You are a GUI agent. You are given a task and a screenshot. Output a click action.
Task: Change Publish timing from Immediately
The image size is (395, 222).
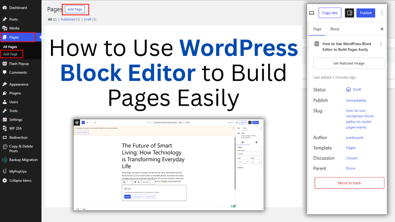[x=356, y=100]
